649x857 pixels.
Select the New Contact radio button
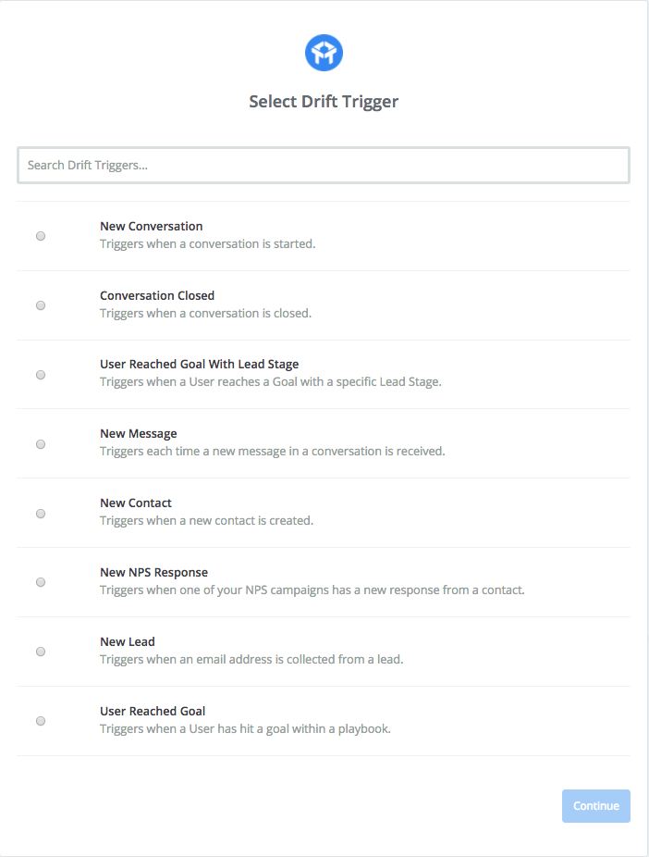tap(41, 514)
